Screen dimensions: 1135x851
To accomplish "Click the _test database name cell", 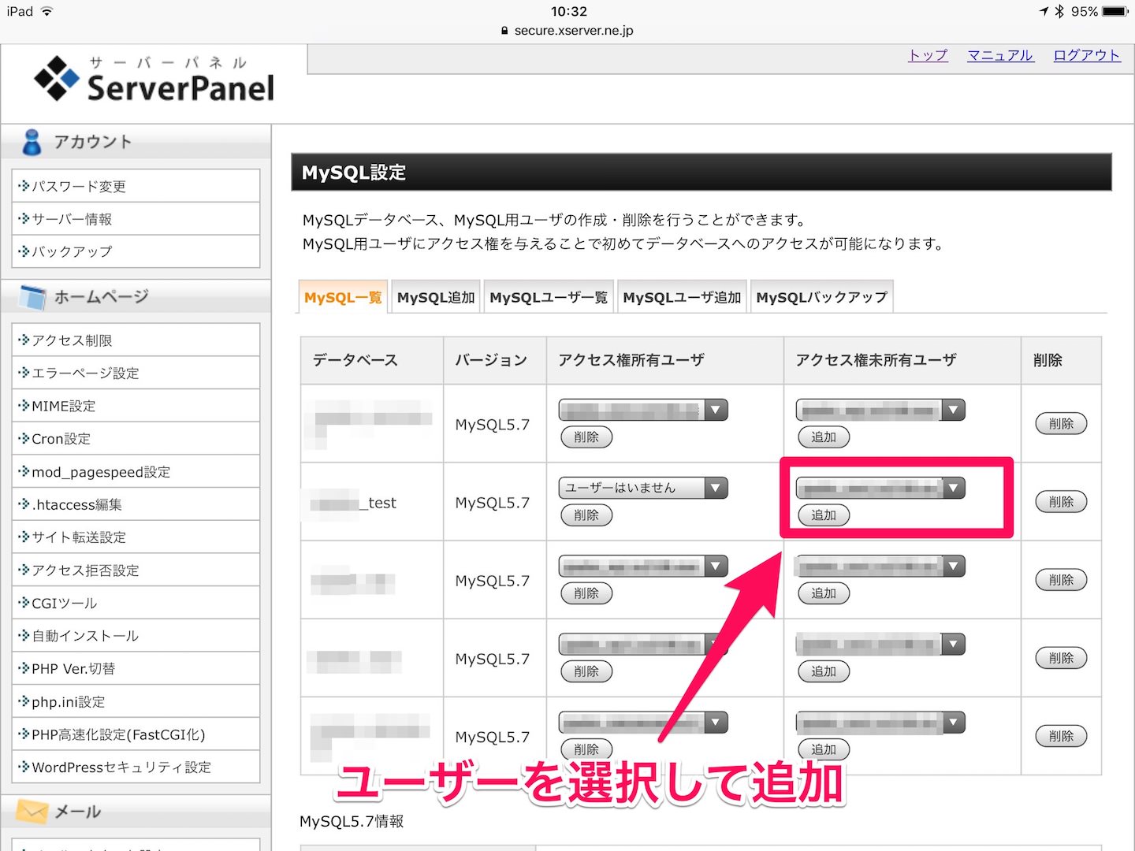I will pyautogui.click(x=372, y=502).
